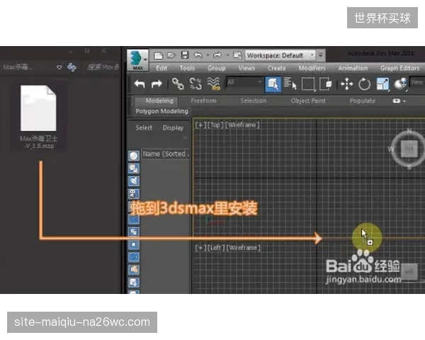
Task: Click the quick access Redo arrow
Action: pos(217,55)
